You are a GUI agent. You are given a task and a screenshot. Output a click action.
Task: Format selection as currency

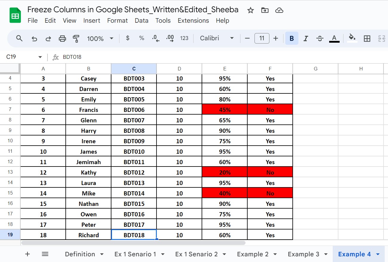click(128, 38)
